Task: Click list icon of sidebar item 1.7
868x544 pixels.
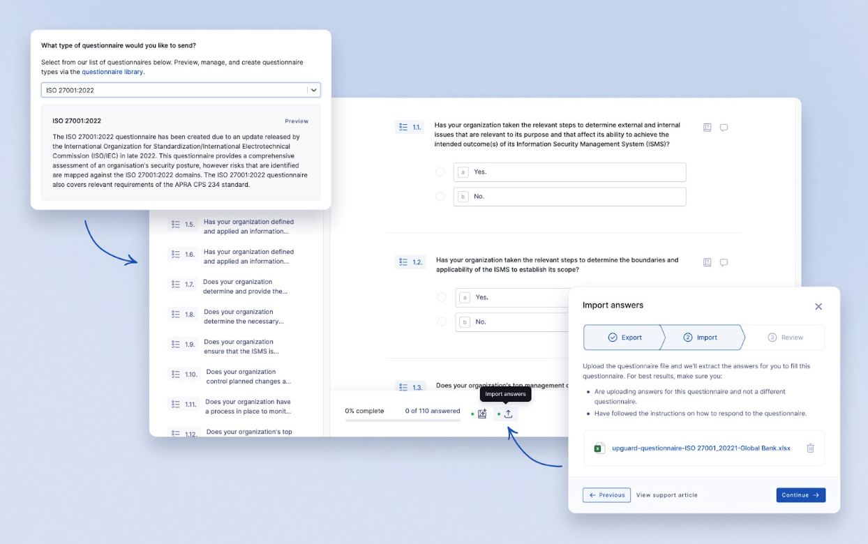Action: [x=176, y=285]
